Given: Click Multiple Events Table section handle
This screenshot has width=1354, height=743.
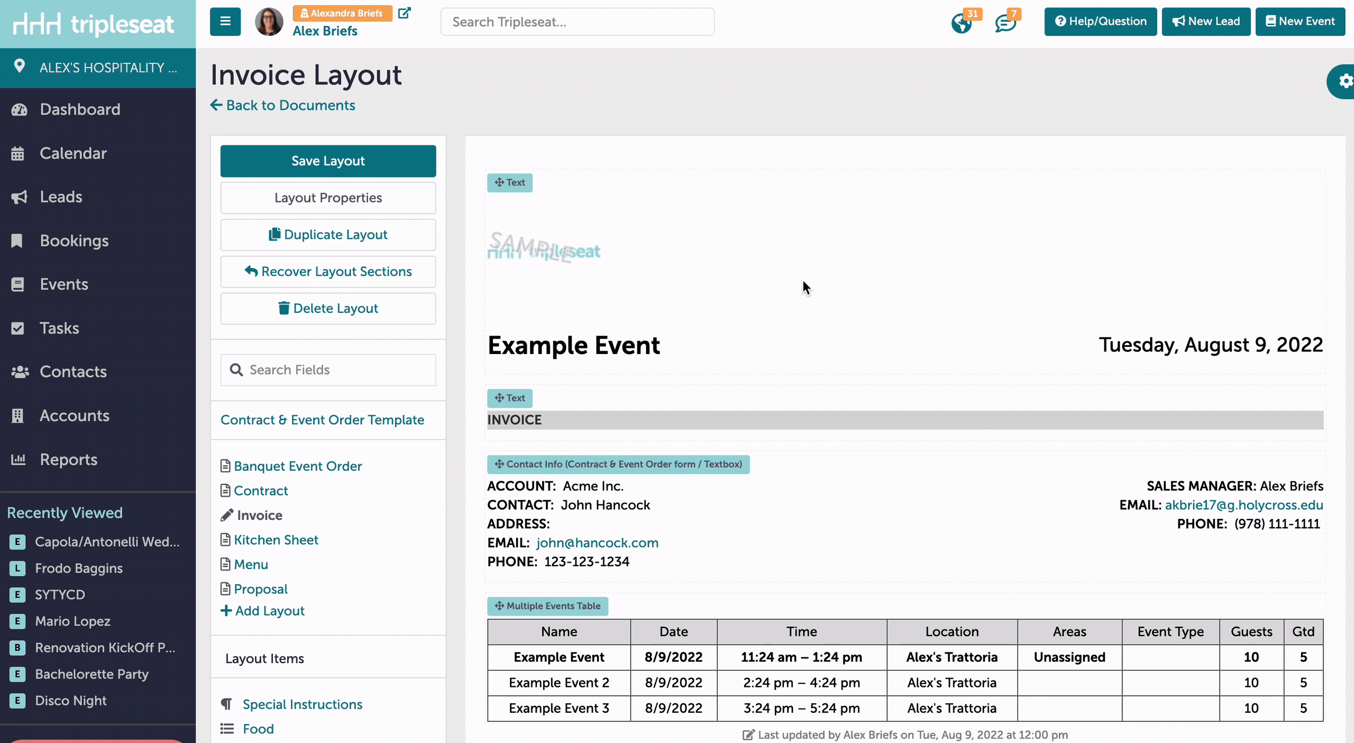Looking at the screenshot, I should point(547,606).
